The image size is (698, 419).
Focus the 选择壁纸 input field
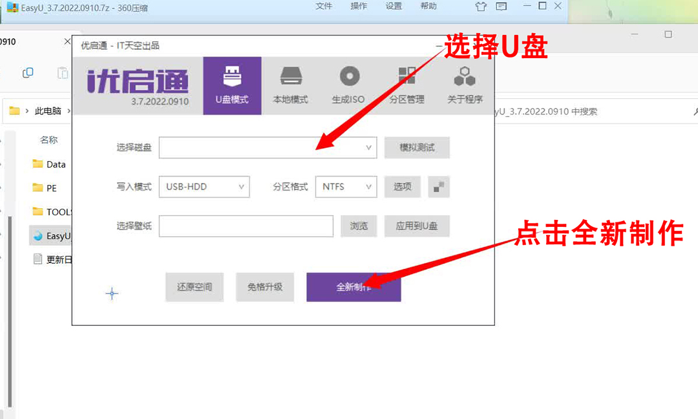coord(246,226)
